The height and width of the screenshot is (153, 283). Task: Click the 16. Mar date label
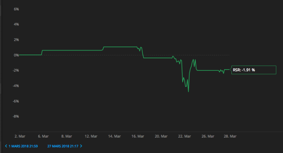click(138, 136)
